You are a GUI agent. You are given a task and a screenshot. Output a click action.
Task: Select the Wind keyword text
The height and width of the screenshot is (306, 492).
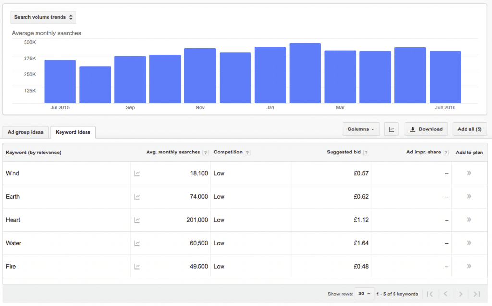pos(12,173)
